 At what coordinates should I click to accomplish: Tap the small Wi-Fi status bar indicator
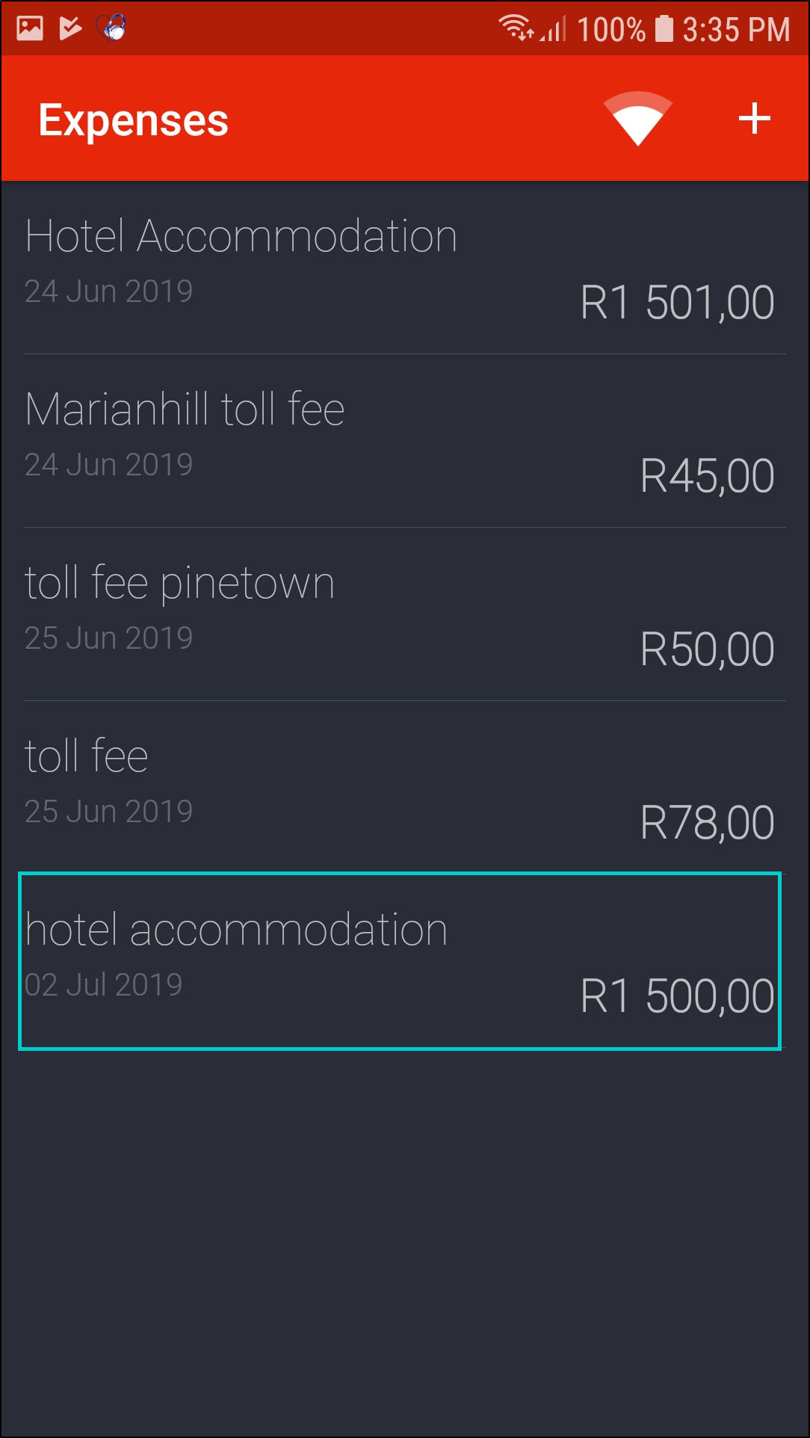516,28
